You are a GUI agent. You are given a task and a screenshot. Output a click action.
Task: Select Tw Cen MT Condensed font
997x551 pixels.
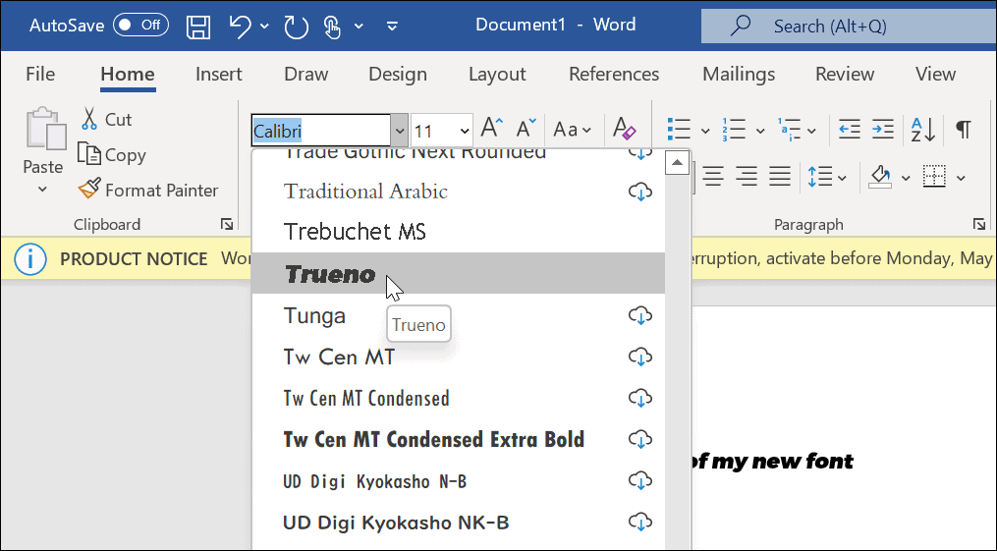click(x=458, y=398)
